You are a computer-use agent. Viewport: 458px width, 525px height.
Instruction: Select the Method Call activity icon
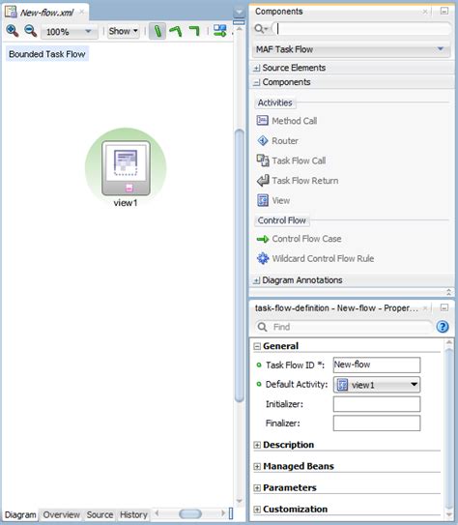(262, 121)
